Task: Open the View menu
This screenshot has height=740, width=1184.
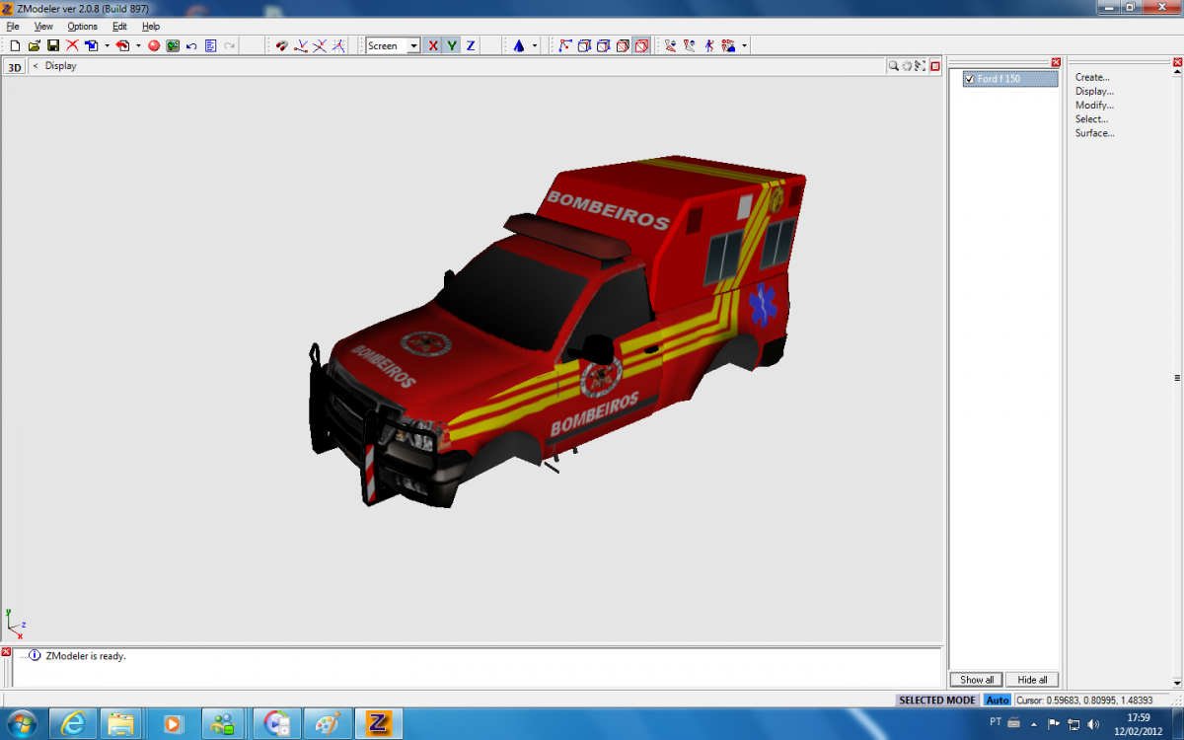Action: pyautogui.click(x=43, y=27)
